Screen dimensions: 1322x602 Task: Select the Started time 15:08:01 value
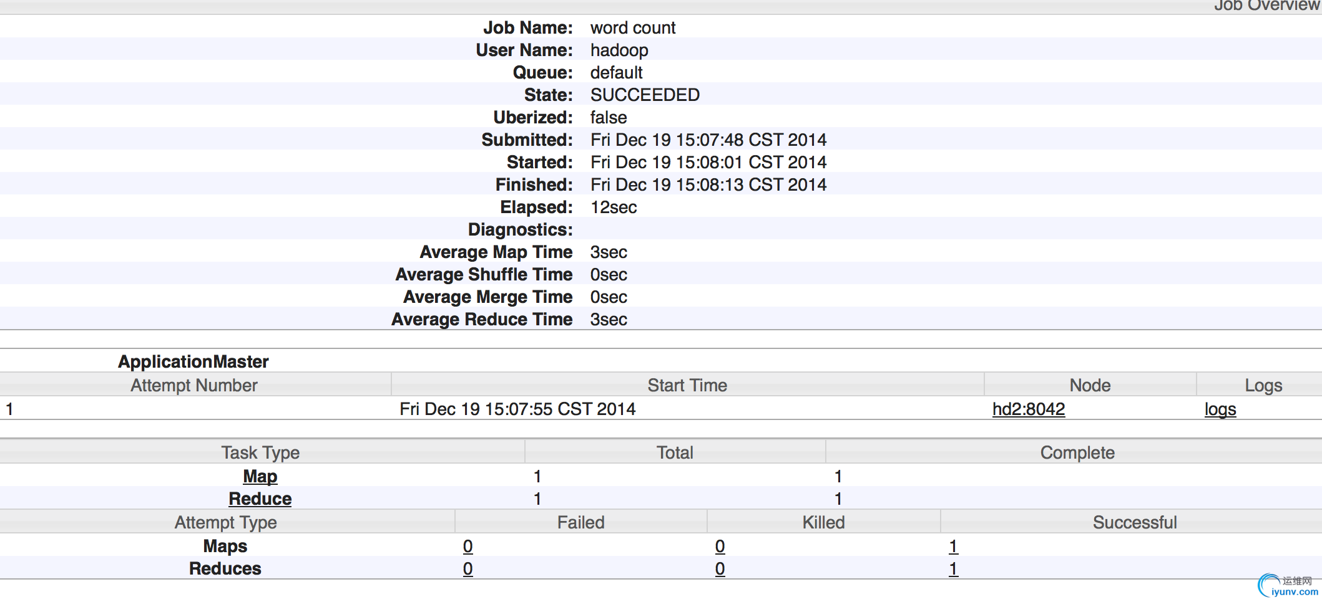click(x=708, y=163)
